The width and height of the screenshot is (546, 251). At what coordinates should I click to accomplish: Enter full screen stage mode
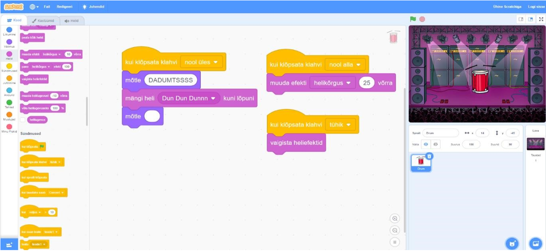541,19
